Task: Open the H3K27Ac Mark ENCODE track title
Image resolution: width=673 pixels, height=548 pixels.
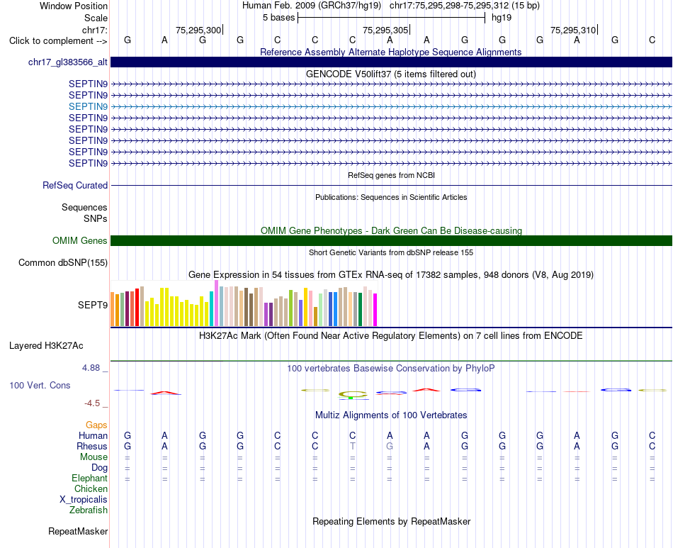Action: 390,335
